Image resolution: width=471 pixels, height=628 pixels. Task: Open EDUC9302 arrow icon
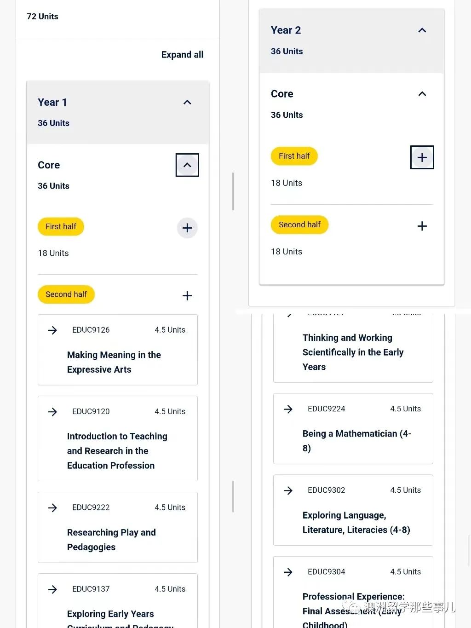(288, 490)
